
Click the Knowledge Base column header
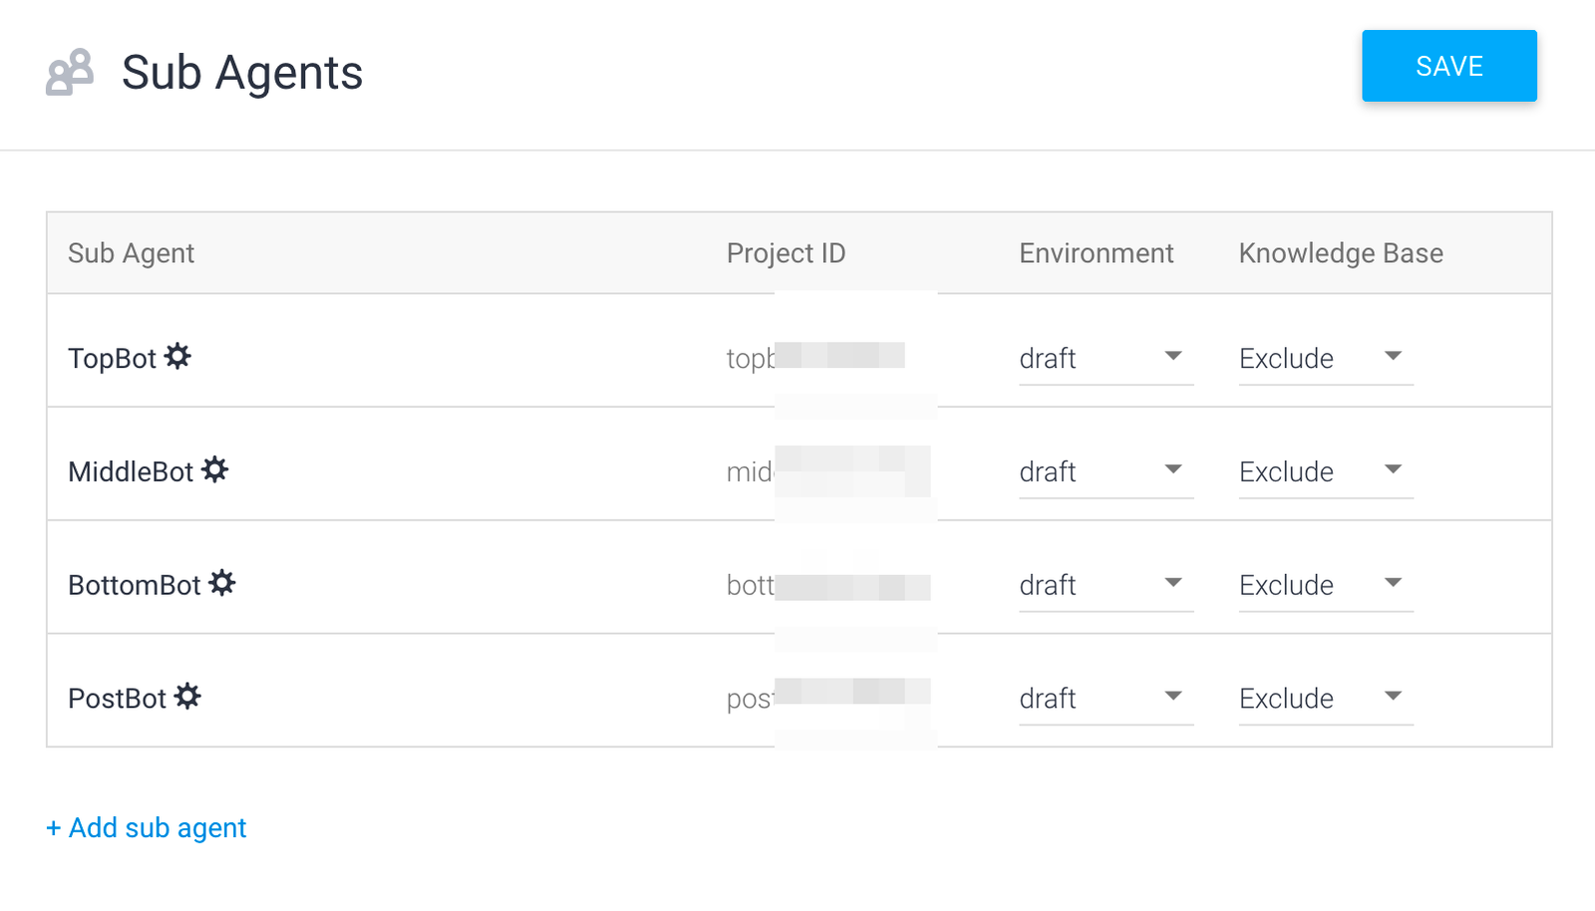point(1341,253)
